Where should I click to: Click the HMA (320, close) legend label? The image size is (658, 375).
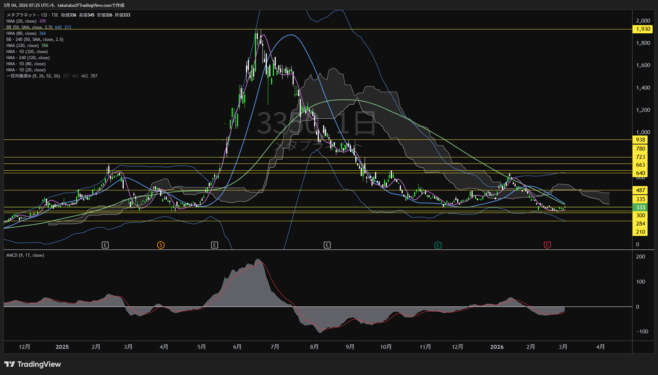(22, 46)
